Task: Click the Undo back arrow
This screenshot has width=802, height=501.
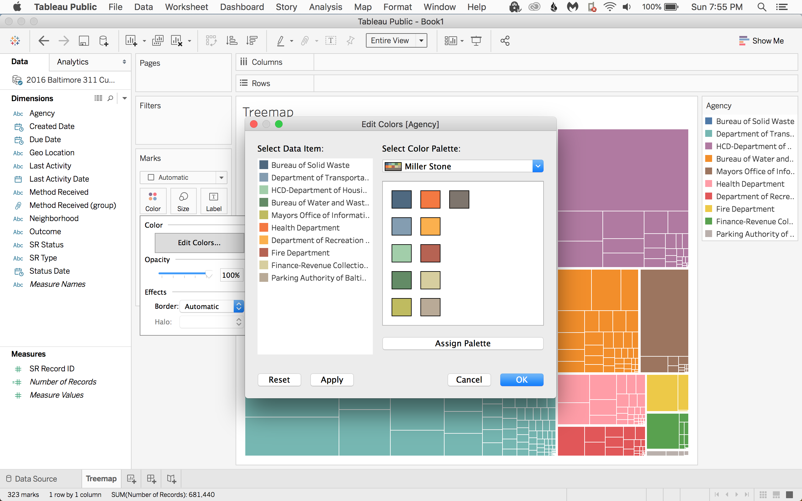Action: [44, 41]
